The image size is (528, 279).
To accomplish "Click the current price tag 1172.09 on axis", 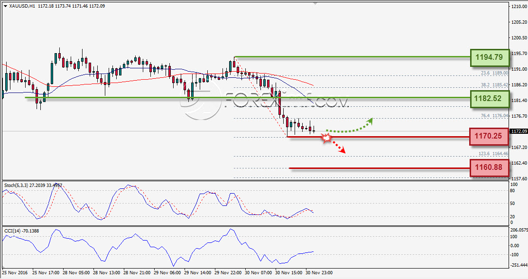I will point(519,131).
